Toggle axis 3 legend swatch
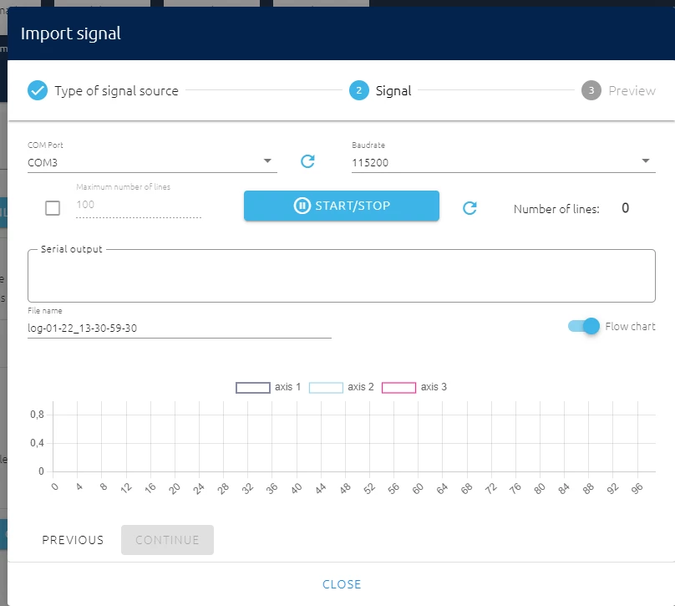The height and width of the screenshot is (606, 675). (x=398, y=387)
